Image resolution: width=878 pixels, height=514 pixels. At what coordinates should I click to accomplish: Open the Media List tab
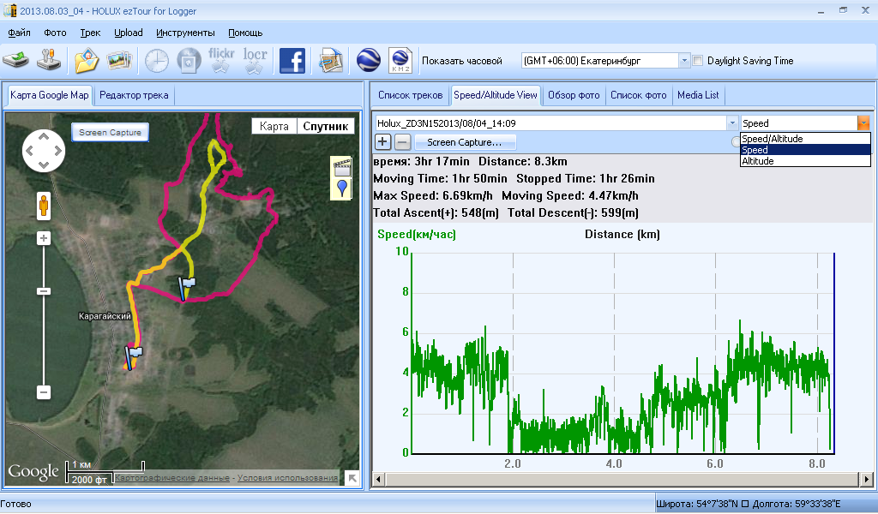pyautogui.click(x=698, y=95)
